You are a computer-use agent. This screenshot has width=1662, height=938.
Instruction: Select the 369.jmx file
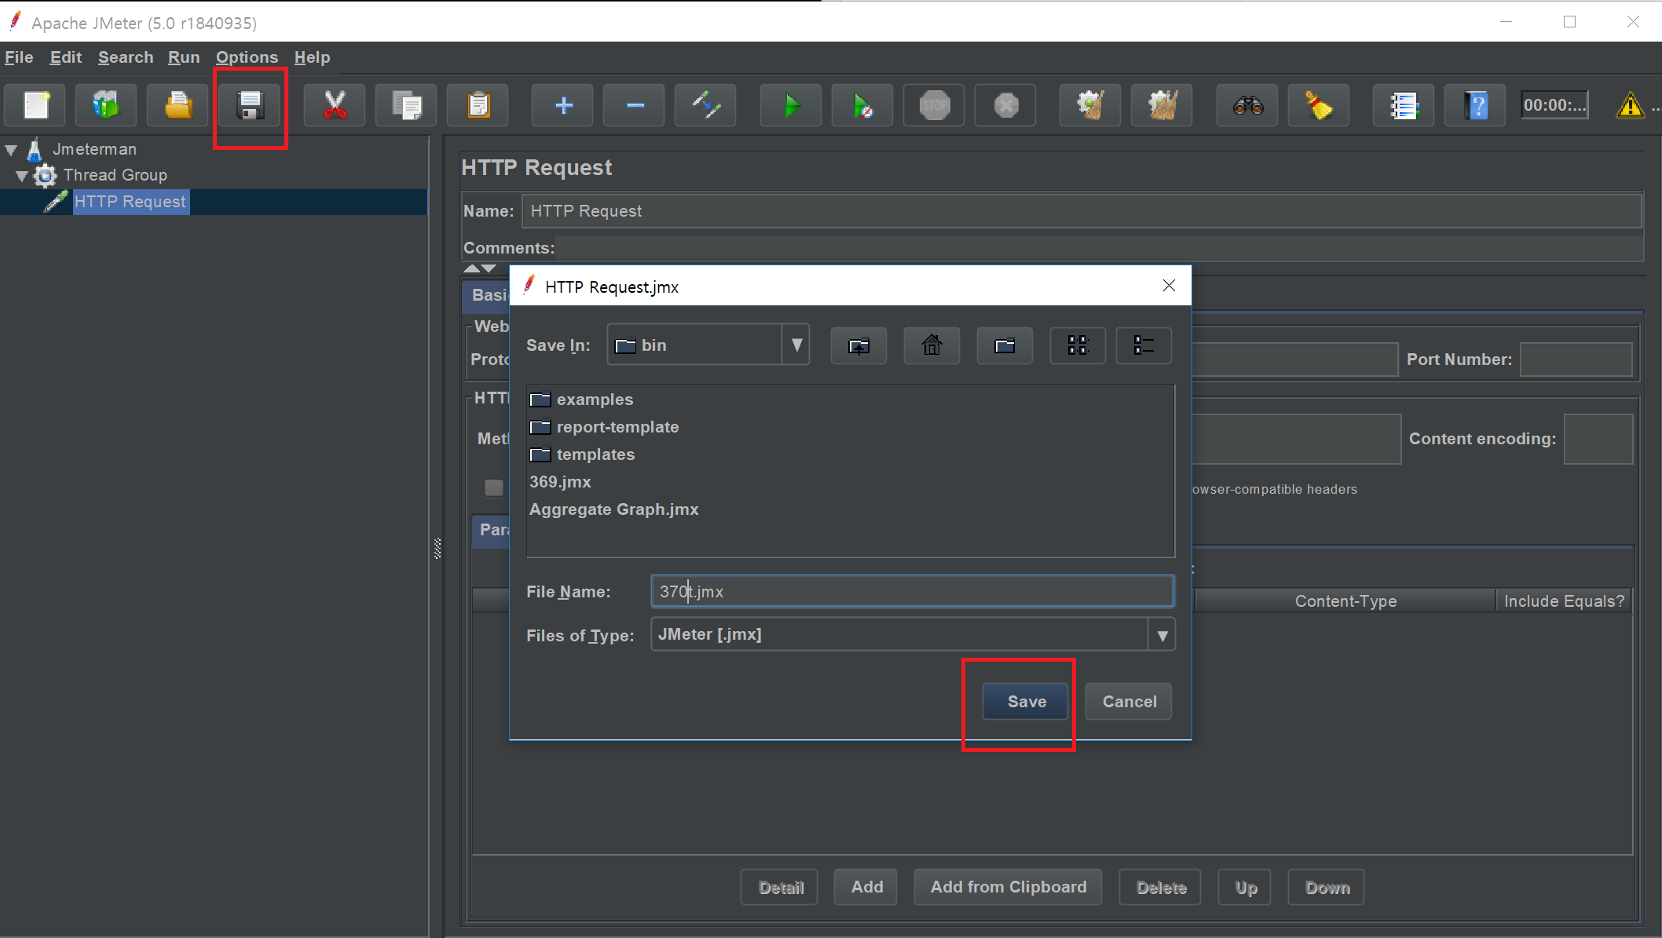(x=560, y=482)
